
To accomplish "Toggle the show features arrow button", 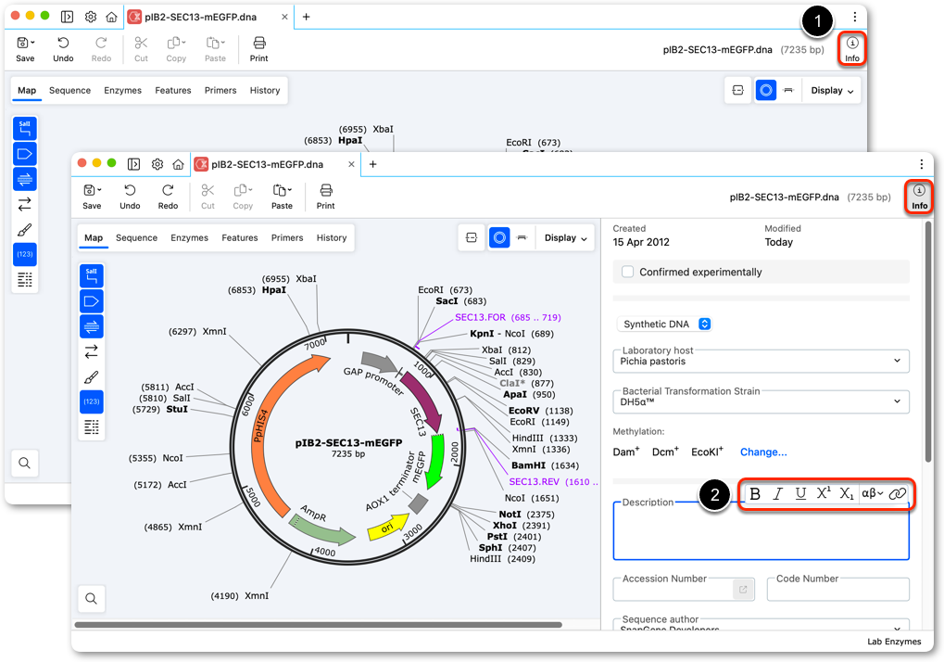I will tap(92, 301).
